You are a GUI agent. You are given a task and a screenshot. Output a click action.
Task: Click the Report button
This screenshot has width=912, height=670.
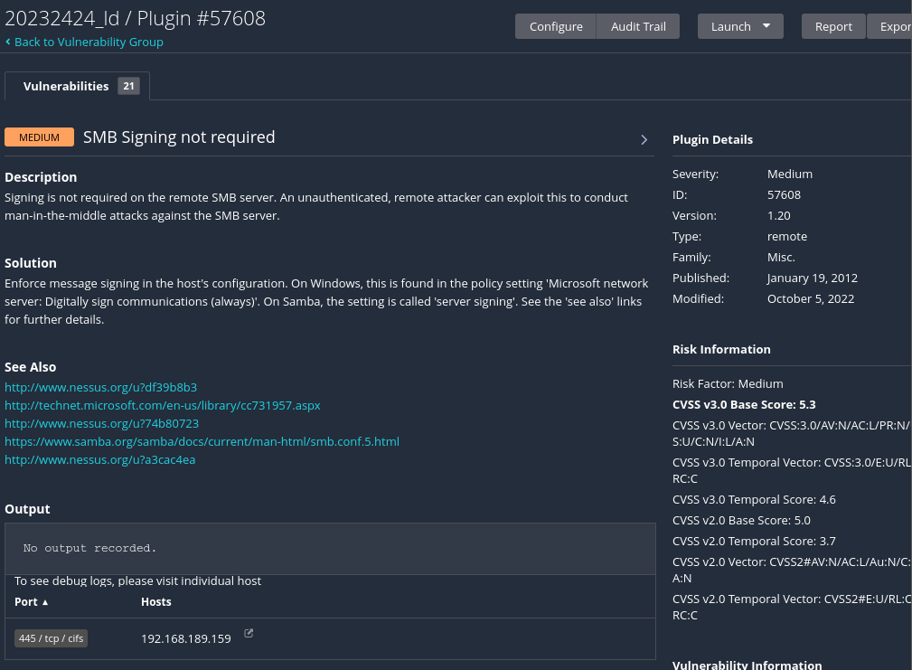pyautogui.click(x=832, y=26)
